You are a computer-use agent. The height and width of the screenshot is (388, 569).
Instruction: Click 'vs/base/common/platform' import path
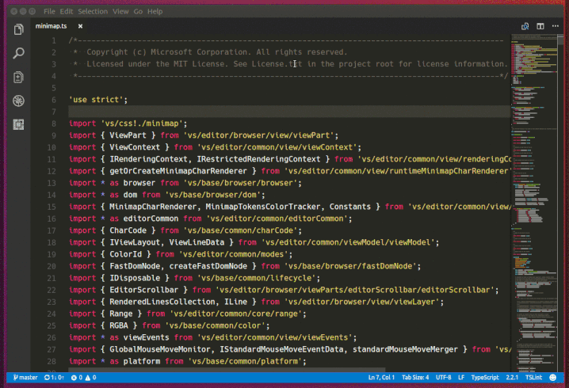click(245, 362)
